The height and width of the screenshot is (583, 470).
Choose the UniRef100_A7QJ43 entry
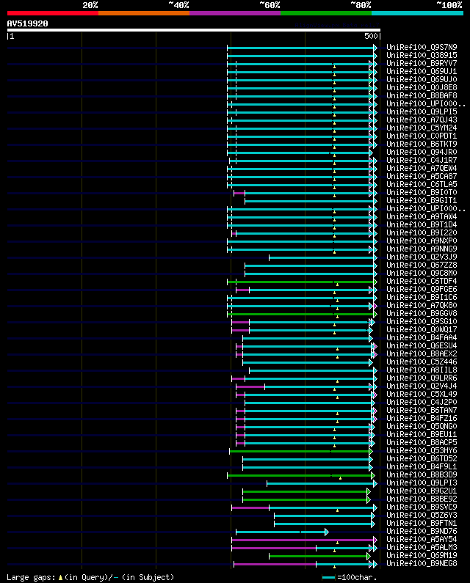click(422, 120)
